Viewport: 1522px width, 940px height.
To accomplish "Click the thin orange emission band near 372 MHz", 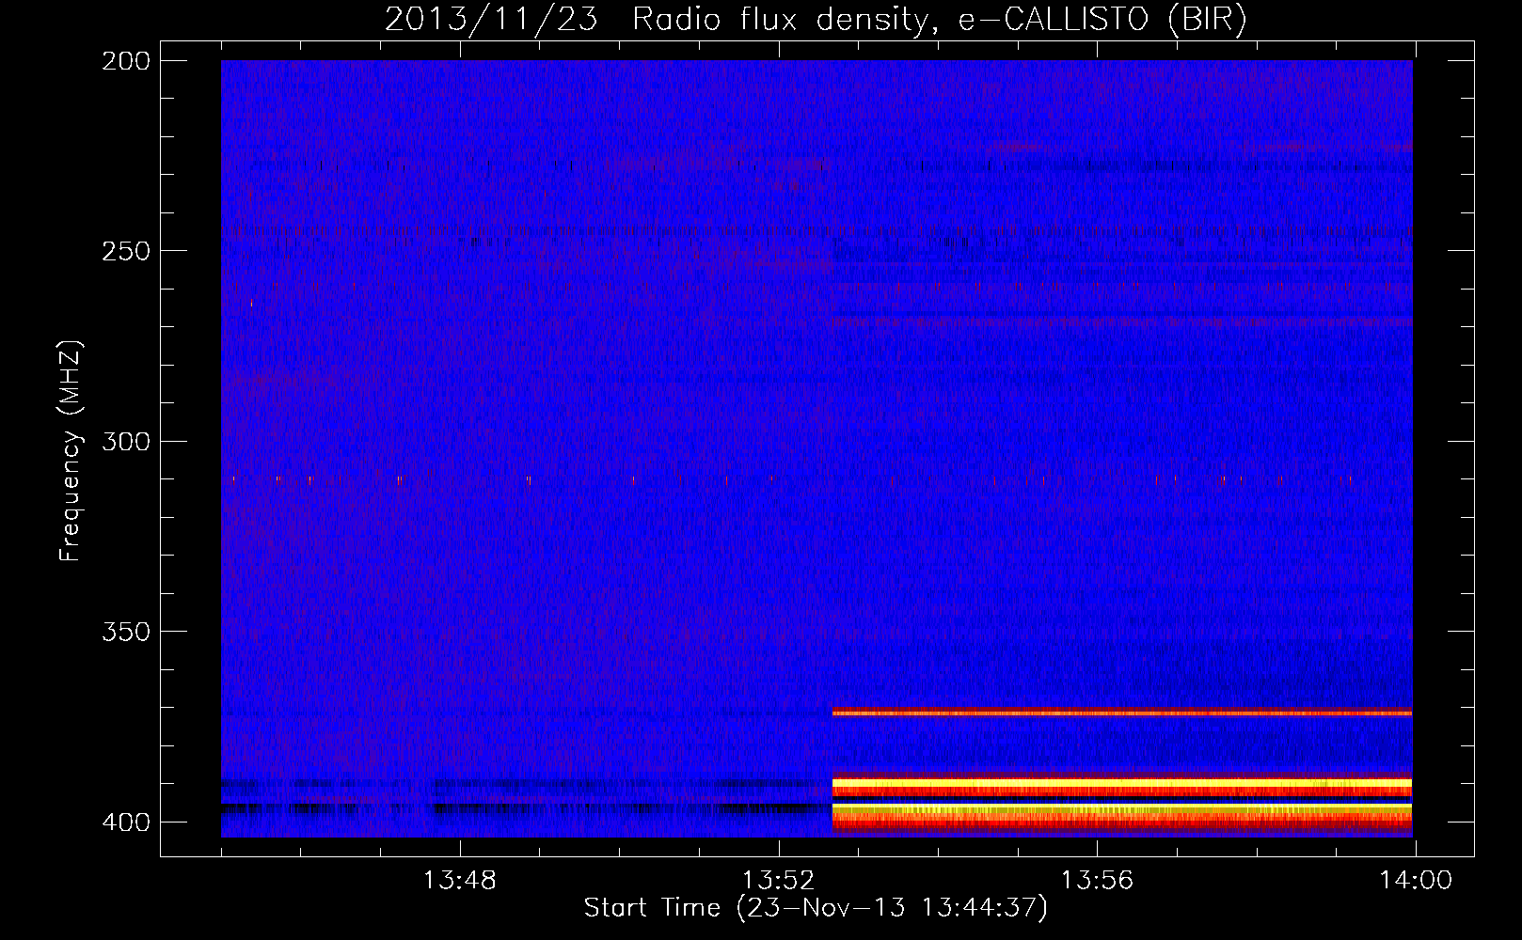I will coord(1122,713).
